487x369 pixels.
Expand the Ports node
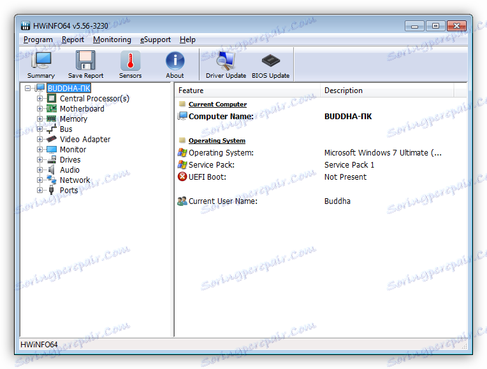(x=40, y=190)
